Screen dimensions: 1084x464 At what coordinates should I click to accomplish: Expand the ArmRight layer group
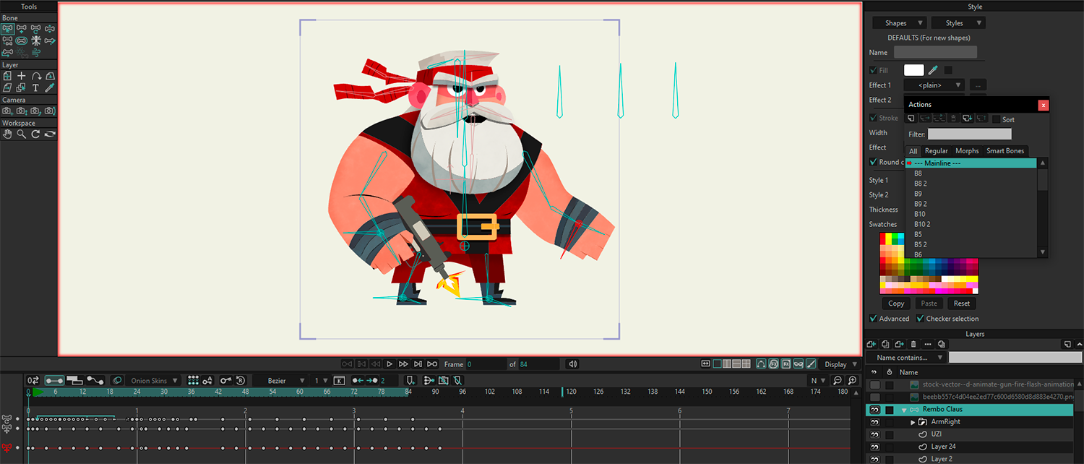913,422
